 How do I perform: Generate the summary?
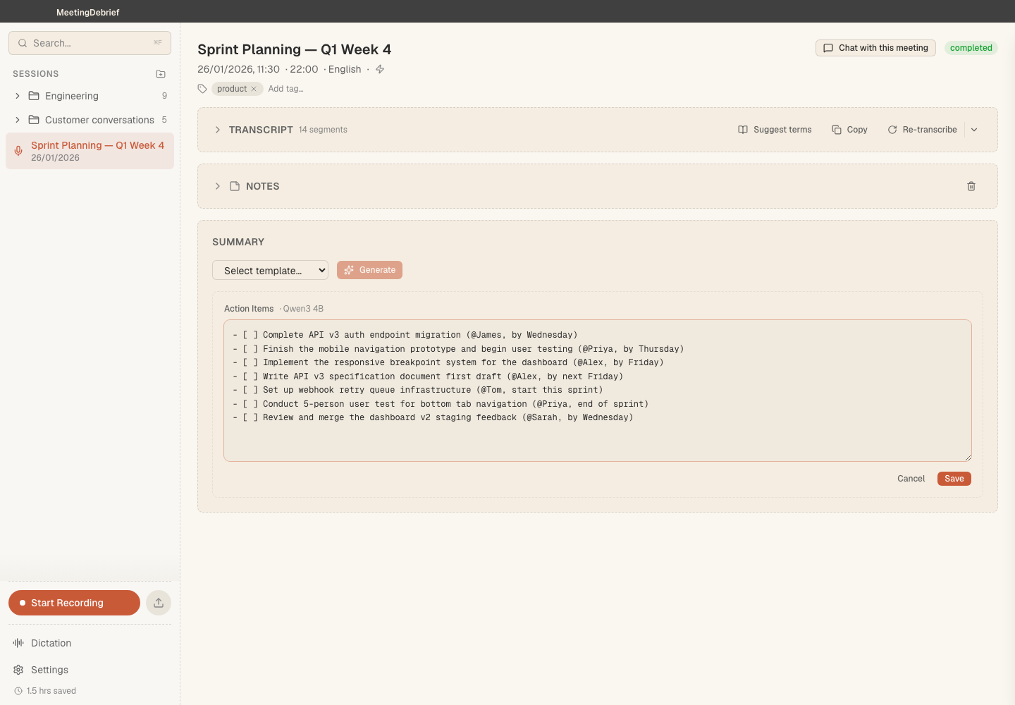click(369, 270)
